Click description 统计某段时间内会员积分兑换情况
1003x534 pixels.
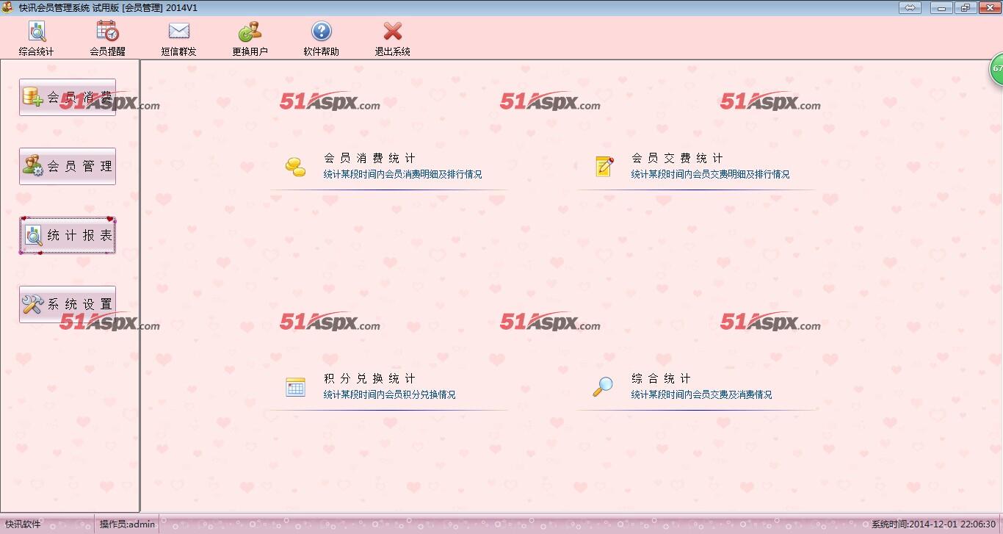click(x=390, y=395)
